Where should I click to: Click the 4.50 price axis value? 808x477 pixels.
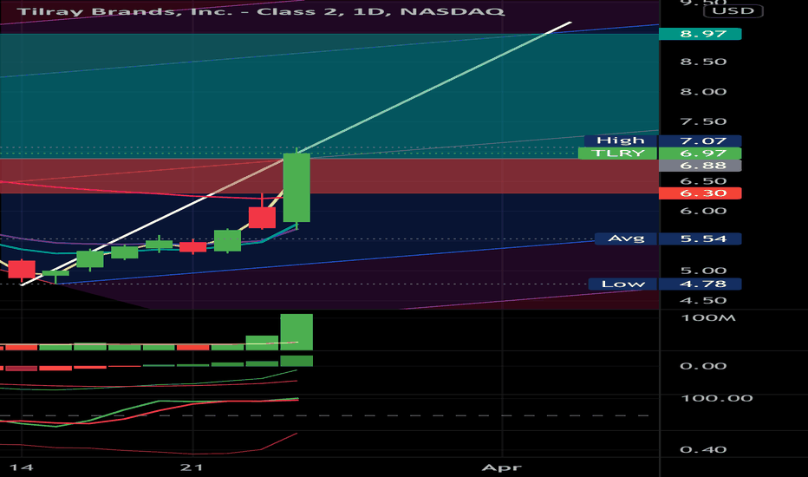click(703, 301)
